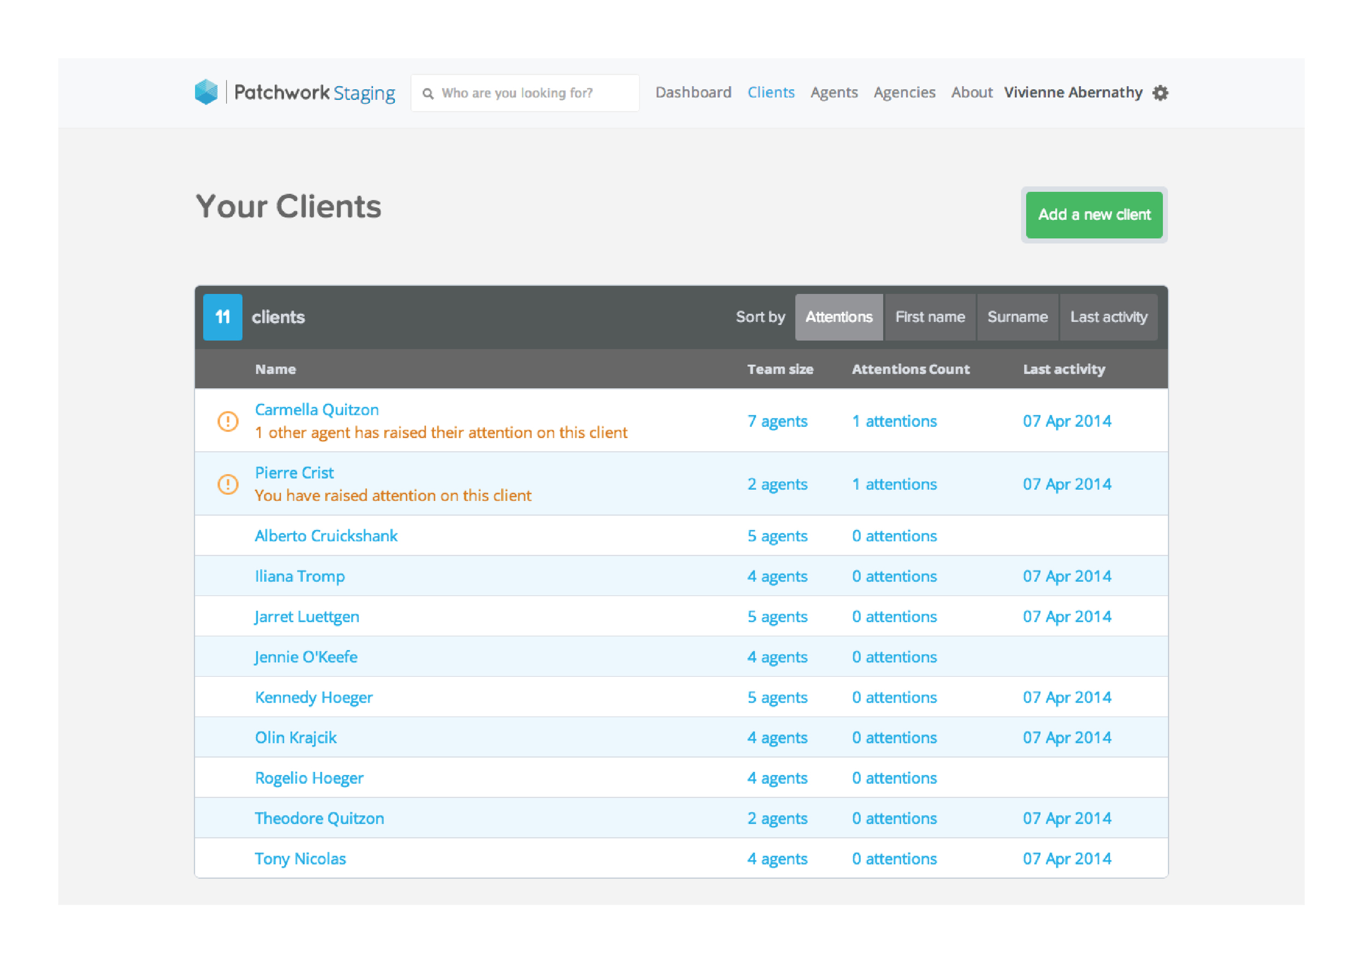Navigate to Agencies in the top menu

point(904,93)
